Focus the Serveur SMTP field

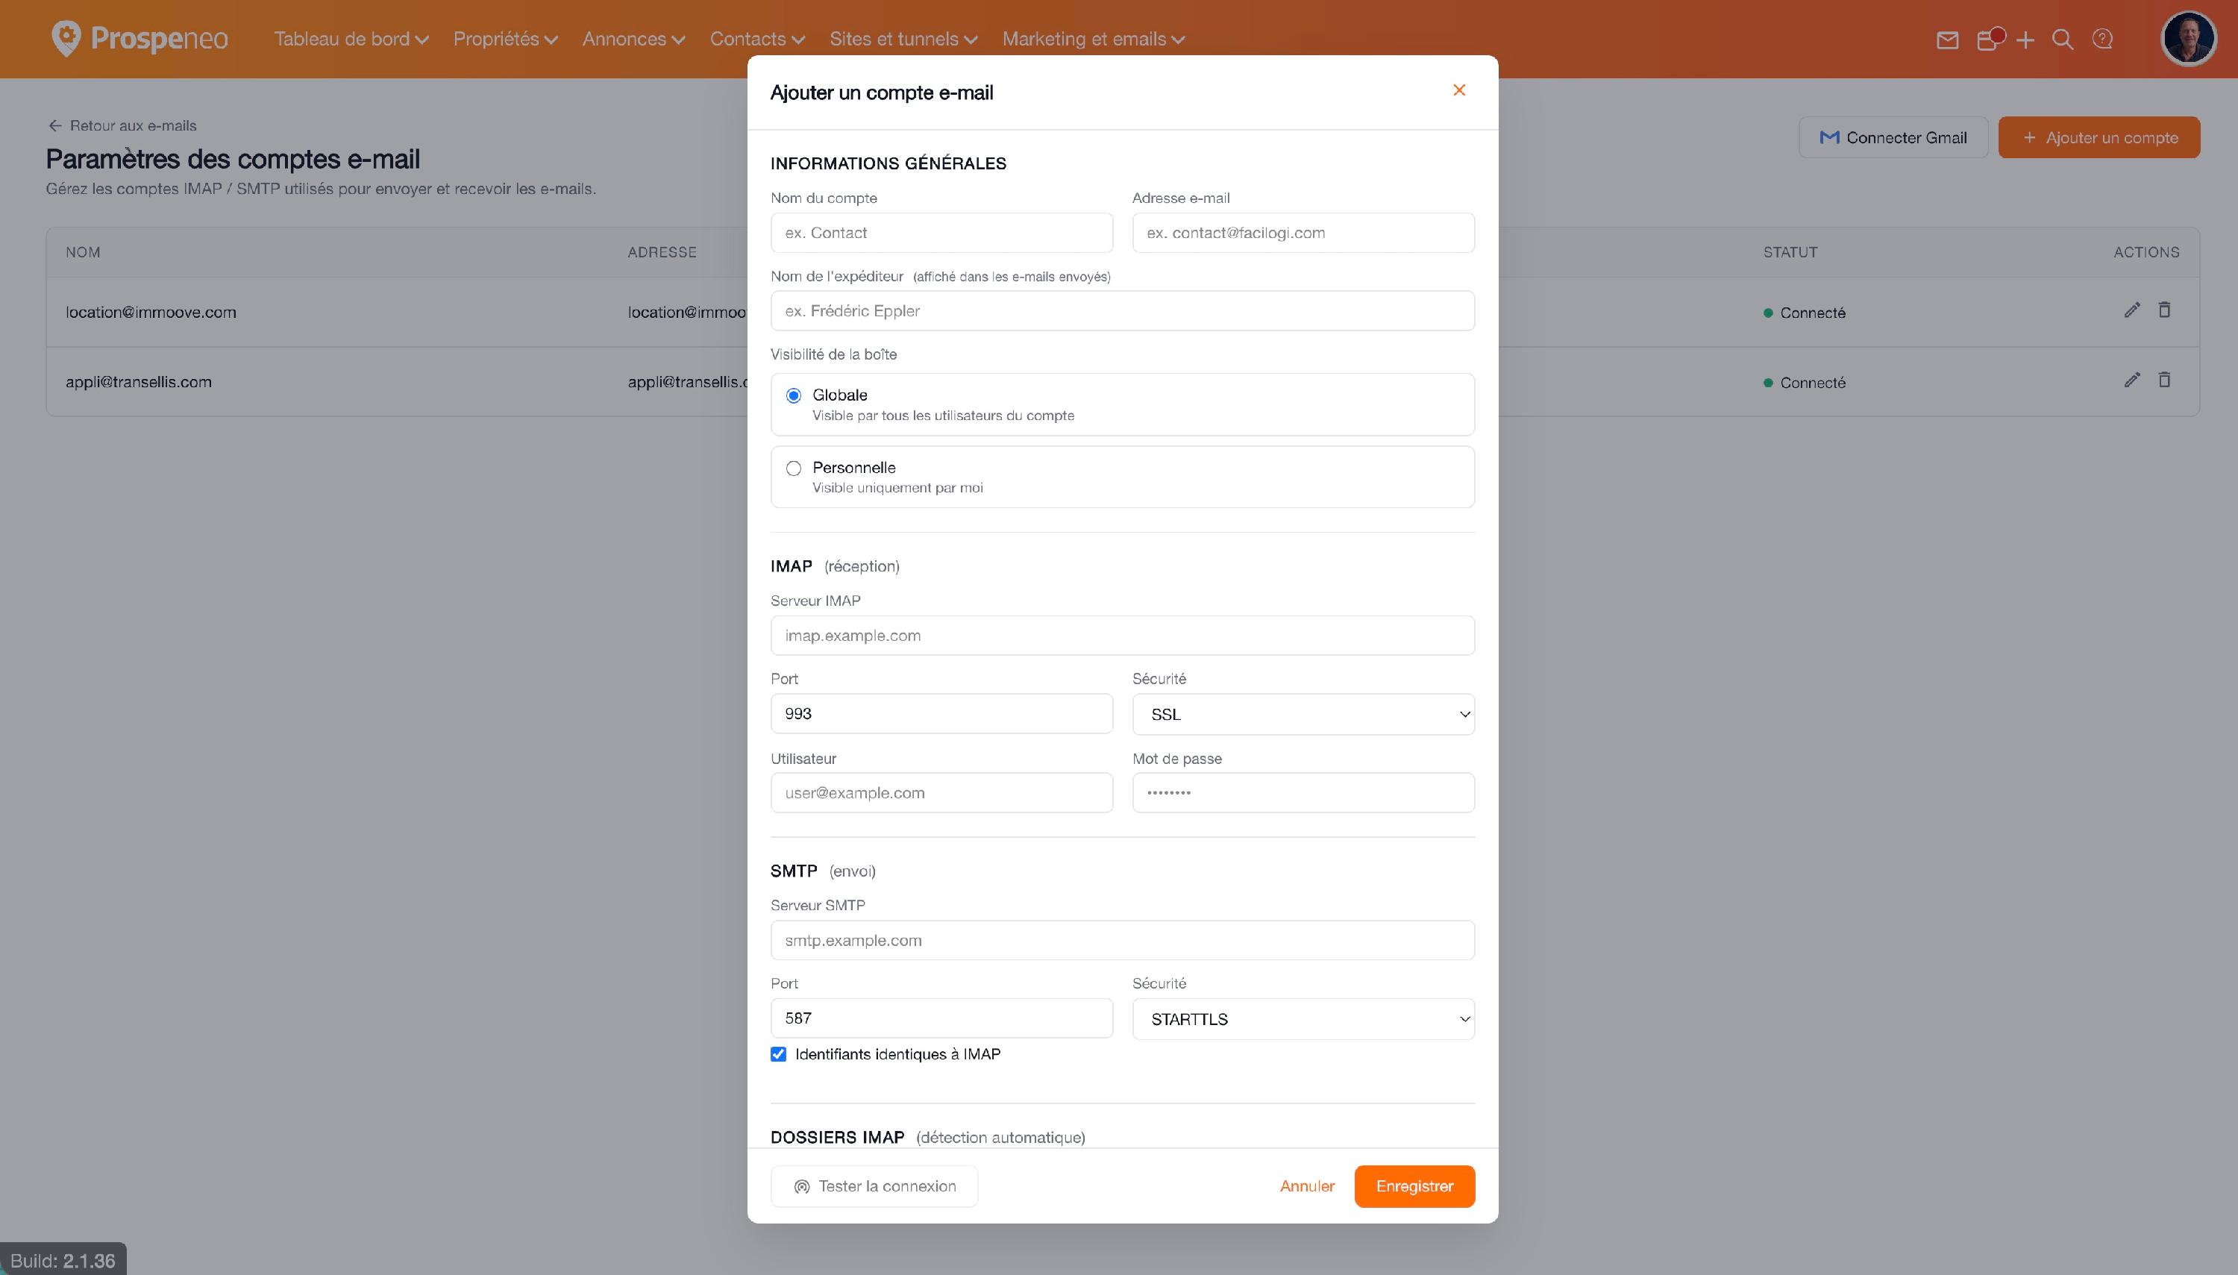click(x=1123, y=941)
